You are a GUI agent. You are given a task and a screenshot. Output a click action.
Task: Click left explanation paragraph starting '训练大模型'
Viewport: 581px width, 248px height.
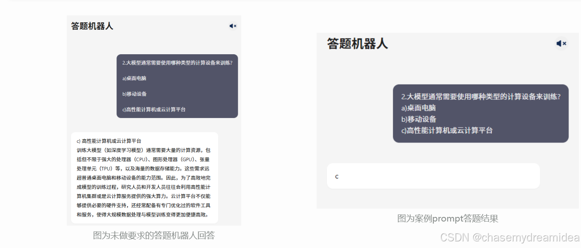pos(144,182)
